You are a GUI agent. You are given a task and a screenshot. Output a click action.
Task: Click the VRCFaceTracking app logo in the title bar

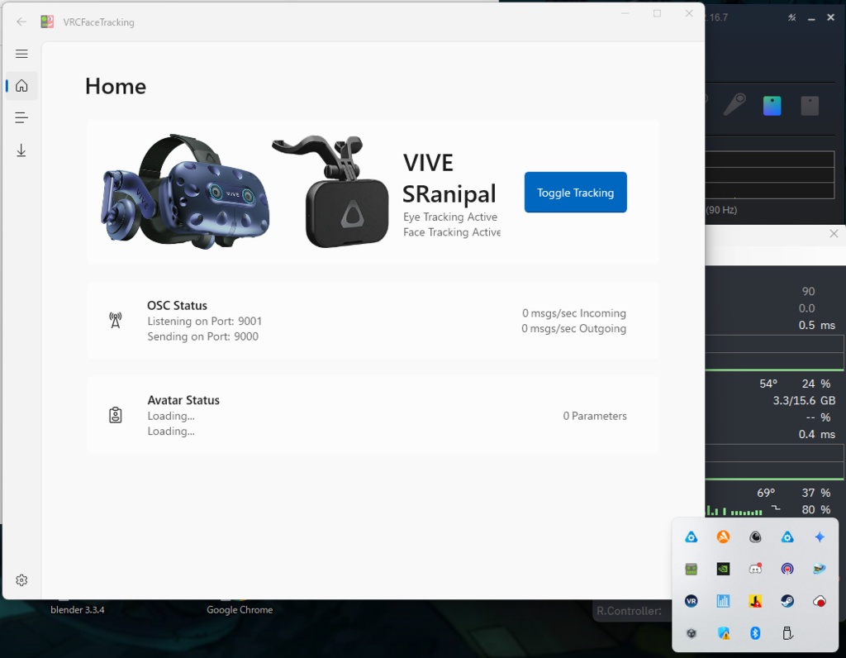coord(47,21)
